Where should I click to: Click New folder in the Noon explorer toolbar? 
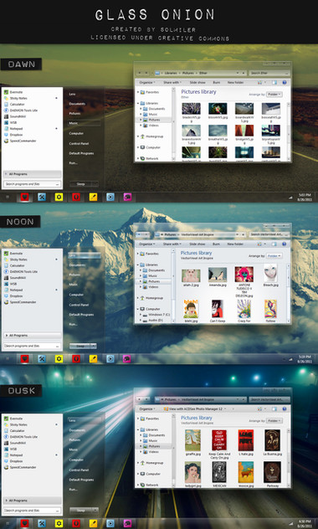click(235, 244)
